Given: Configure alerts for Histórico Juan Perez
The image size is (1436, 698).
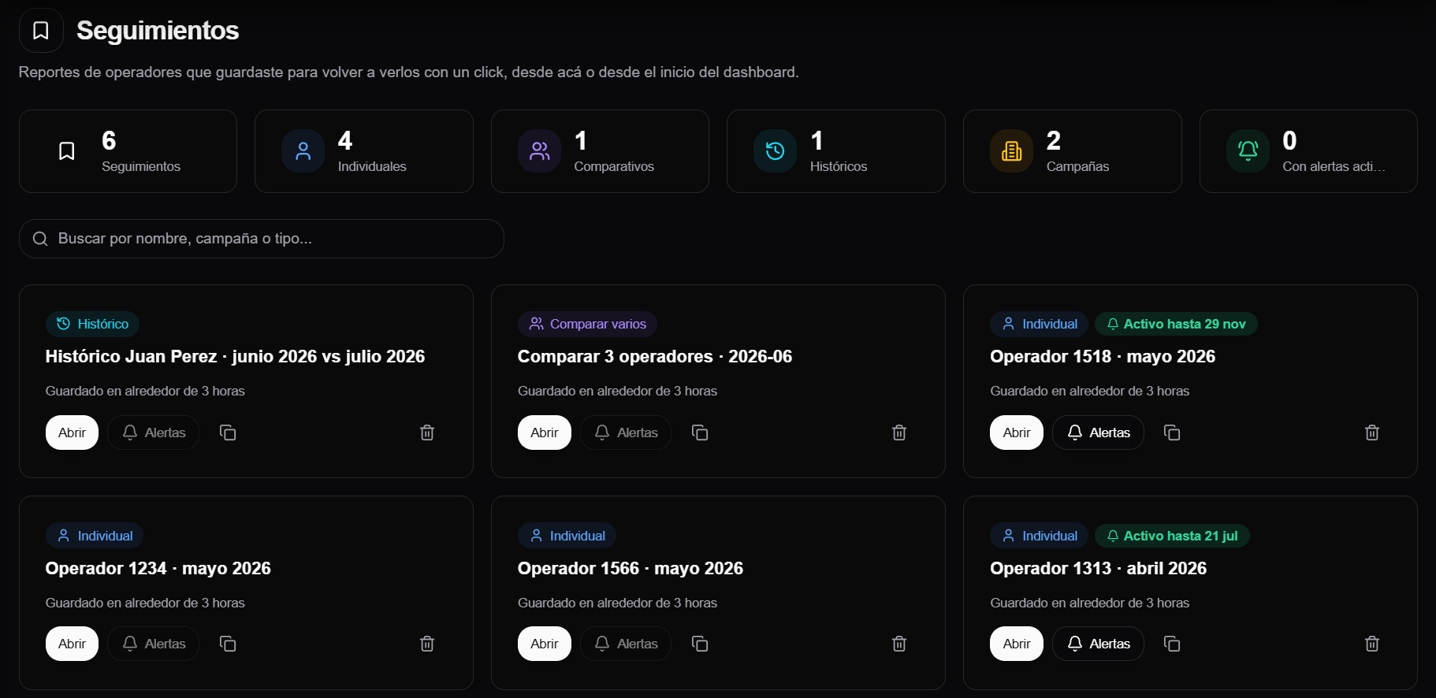Looking at the screenshot, I should [154, 433].
